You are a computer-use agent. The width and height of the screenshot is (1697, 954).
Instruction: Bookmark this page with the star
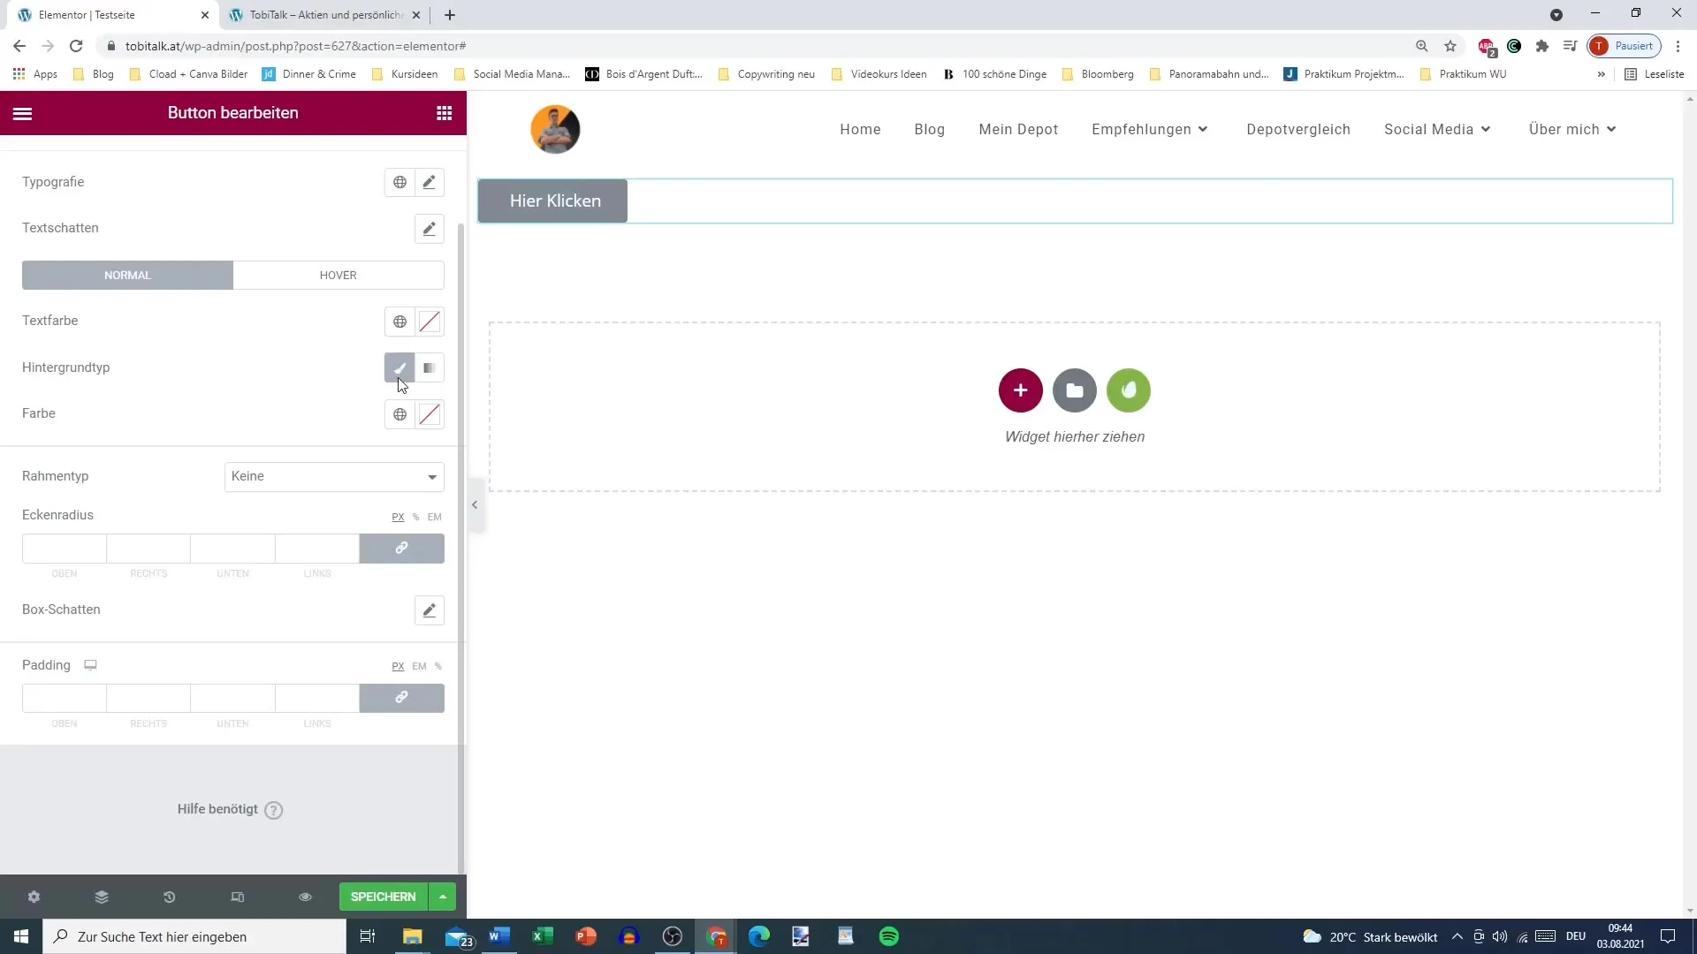tap(1450, 46)
